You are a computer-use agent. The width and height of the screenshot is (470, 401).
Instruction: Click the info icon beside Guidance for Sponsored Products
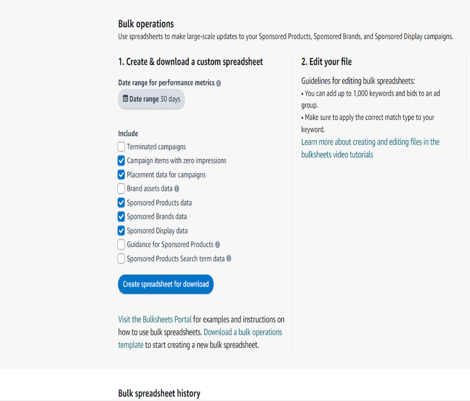[217, 245]
